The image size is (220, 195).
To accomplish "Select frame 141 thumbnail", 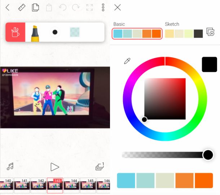I will pos(22,185).
